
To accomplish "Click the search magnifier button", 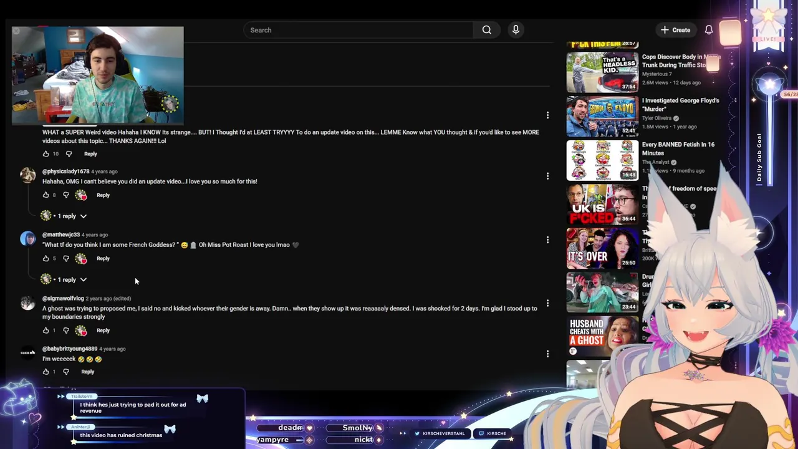I will (x=487, y=30).
